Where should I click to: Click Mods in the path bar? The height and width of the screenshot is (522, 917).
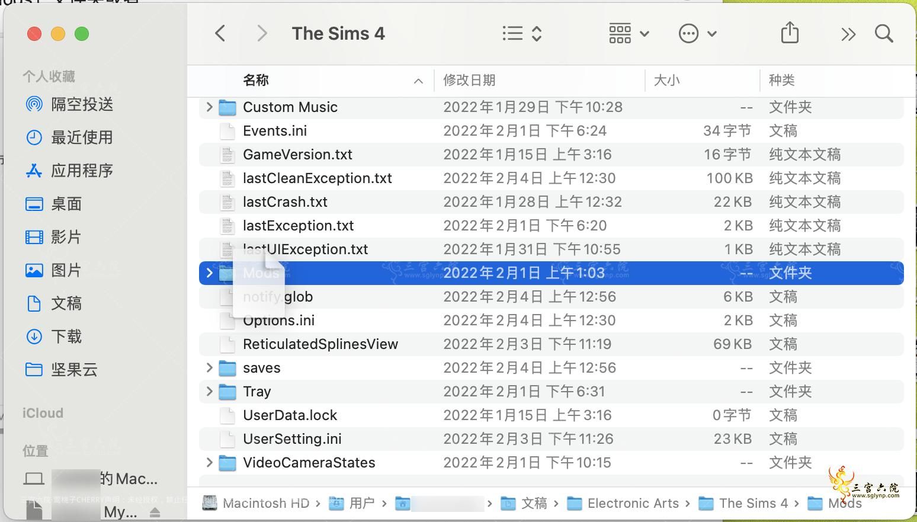pyautogui.click(x=835, y=503)
